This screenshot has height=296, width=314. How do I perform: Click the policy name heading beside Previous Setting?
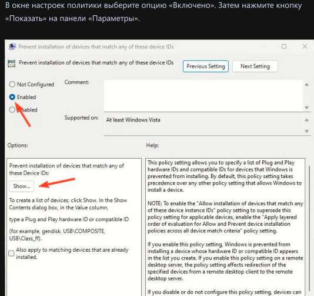pyautogui.click(x=96, y=63)
